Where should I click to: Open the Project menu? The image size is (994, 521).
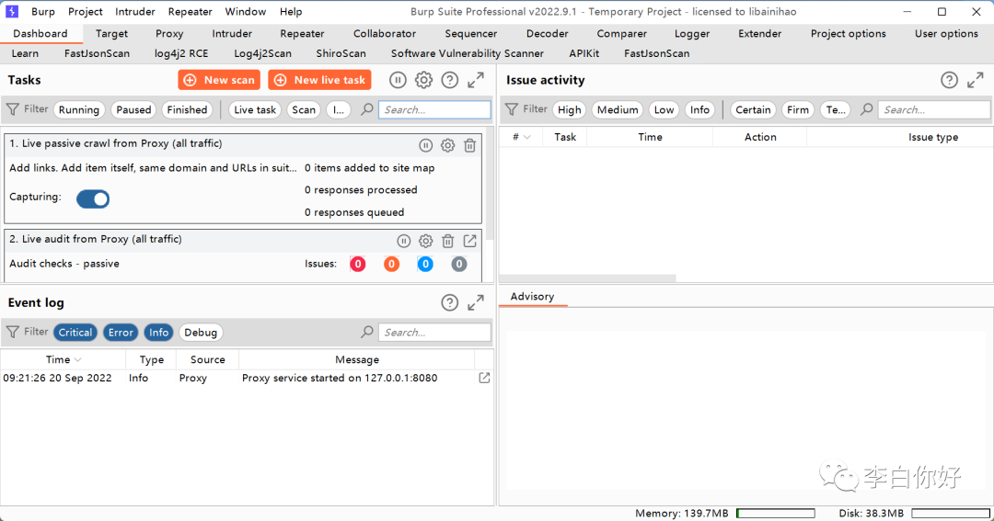click(85, 11)
